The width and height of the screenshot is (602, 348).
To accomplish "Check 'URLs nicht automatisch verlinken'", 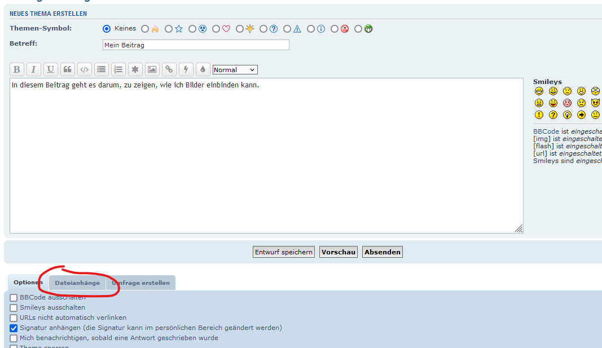I will pos(14,318).
